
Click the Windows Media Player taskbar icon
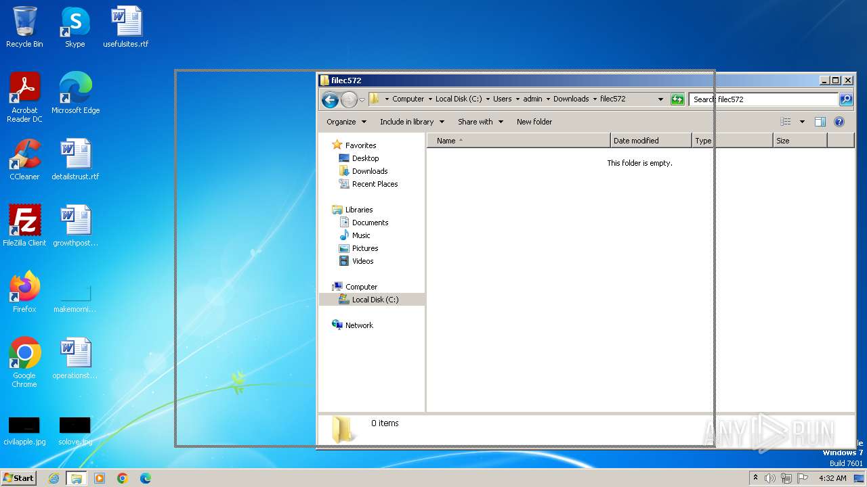(x=100, y=478)
